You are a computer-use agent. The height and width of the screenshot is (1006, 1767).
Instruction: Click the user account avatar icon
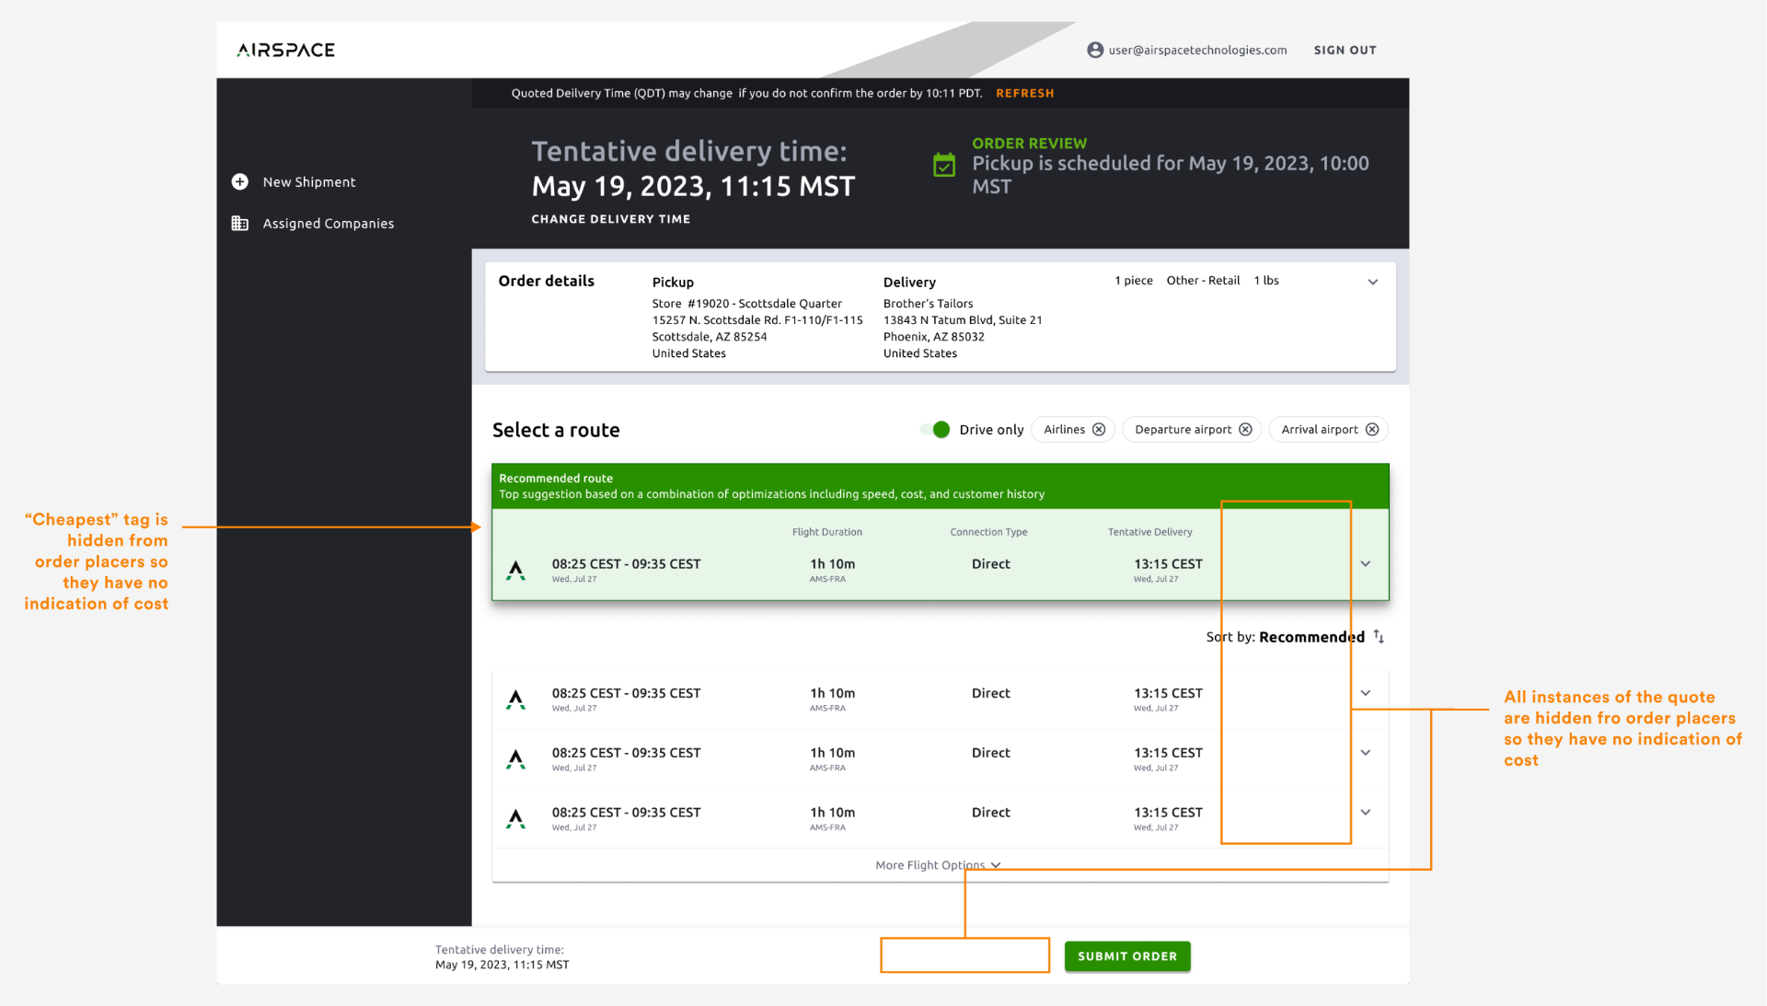pyautogui.click(x=1095, y=50)
